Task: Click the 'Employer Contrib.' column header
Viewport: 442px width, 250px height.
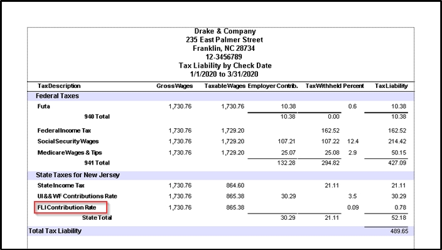Action: pyautogui.click(x=272, y=86)
